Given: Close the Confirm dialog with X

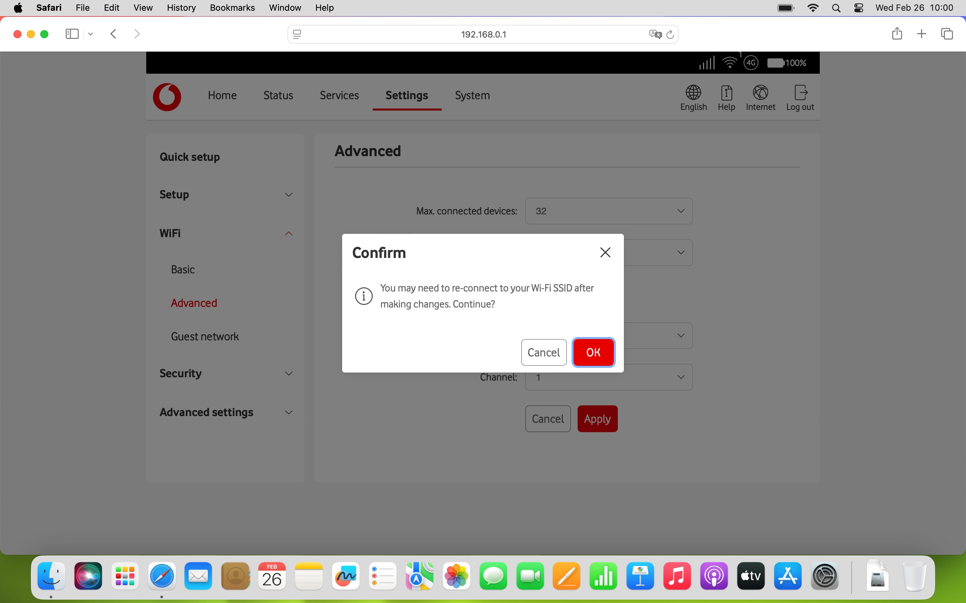Looking at the screenshot, I should coord(605,253).
